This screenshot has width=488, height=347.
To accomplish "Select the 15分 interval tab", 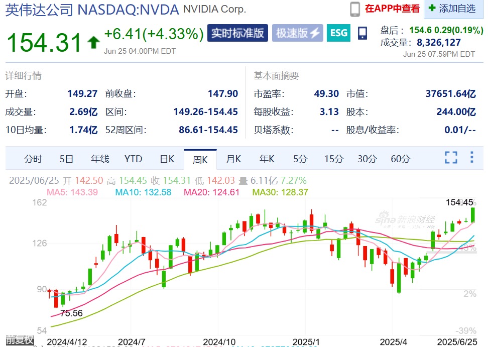I will click(334, 159).
